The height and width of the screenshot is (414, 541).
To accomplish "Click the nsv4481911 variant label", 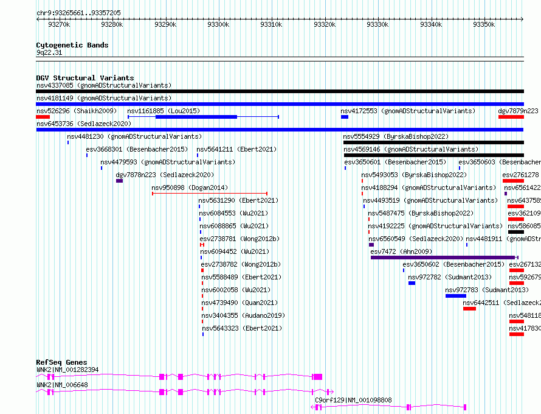I will [503, 239].
